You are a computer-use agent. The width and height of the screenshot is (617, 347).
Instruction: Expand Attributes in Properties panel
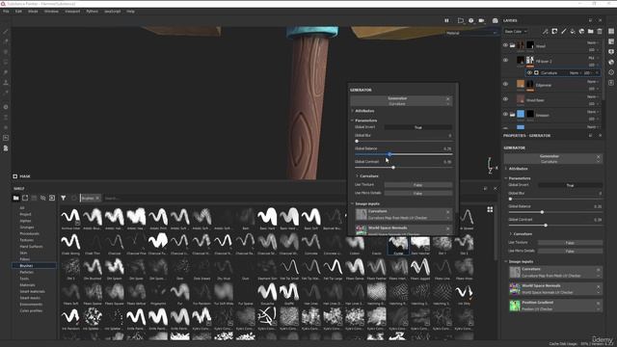(506, 169)
